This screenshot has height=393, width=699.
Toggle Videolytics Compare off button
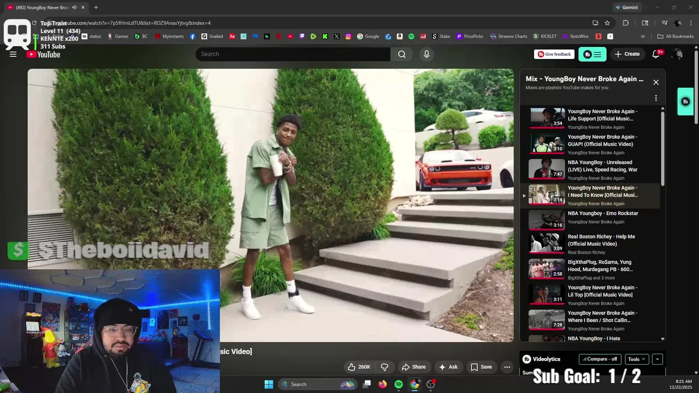tap(600, 359)
